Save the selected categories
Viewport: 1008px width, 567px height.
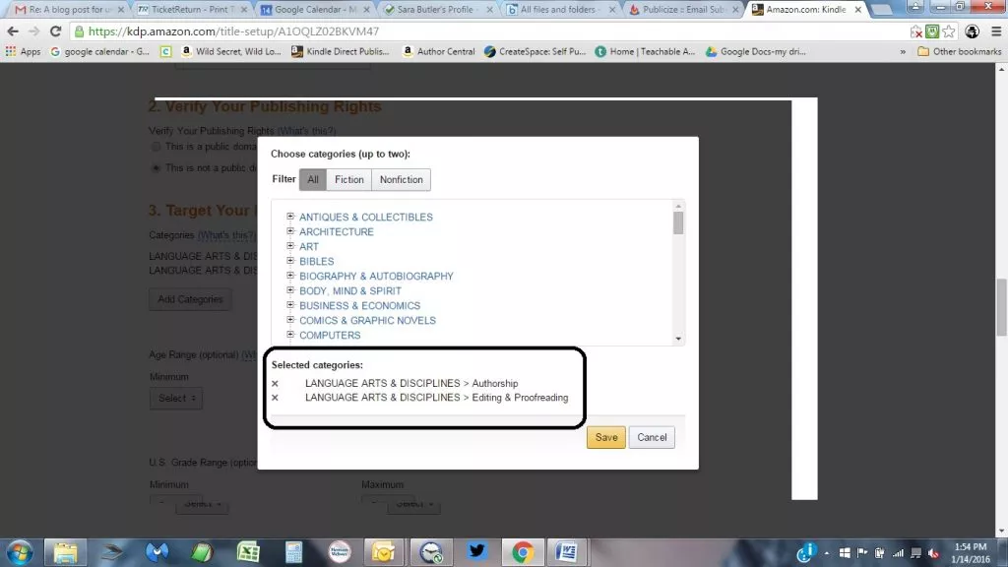(x=605, y=437)
